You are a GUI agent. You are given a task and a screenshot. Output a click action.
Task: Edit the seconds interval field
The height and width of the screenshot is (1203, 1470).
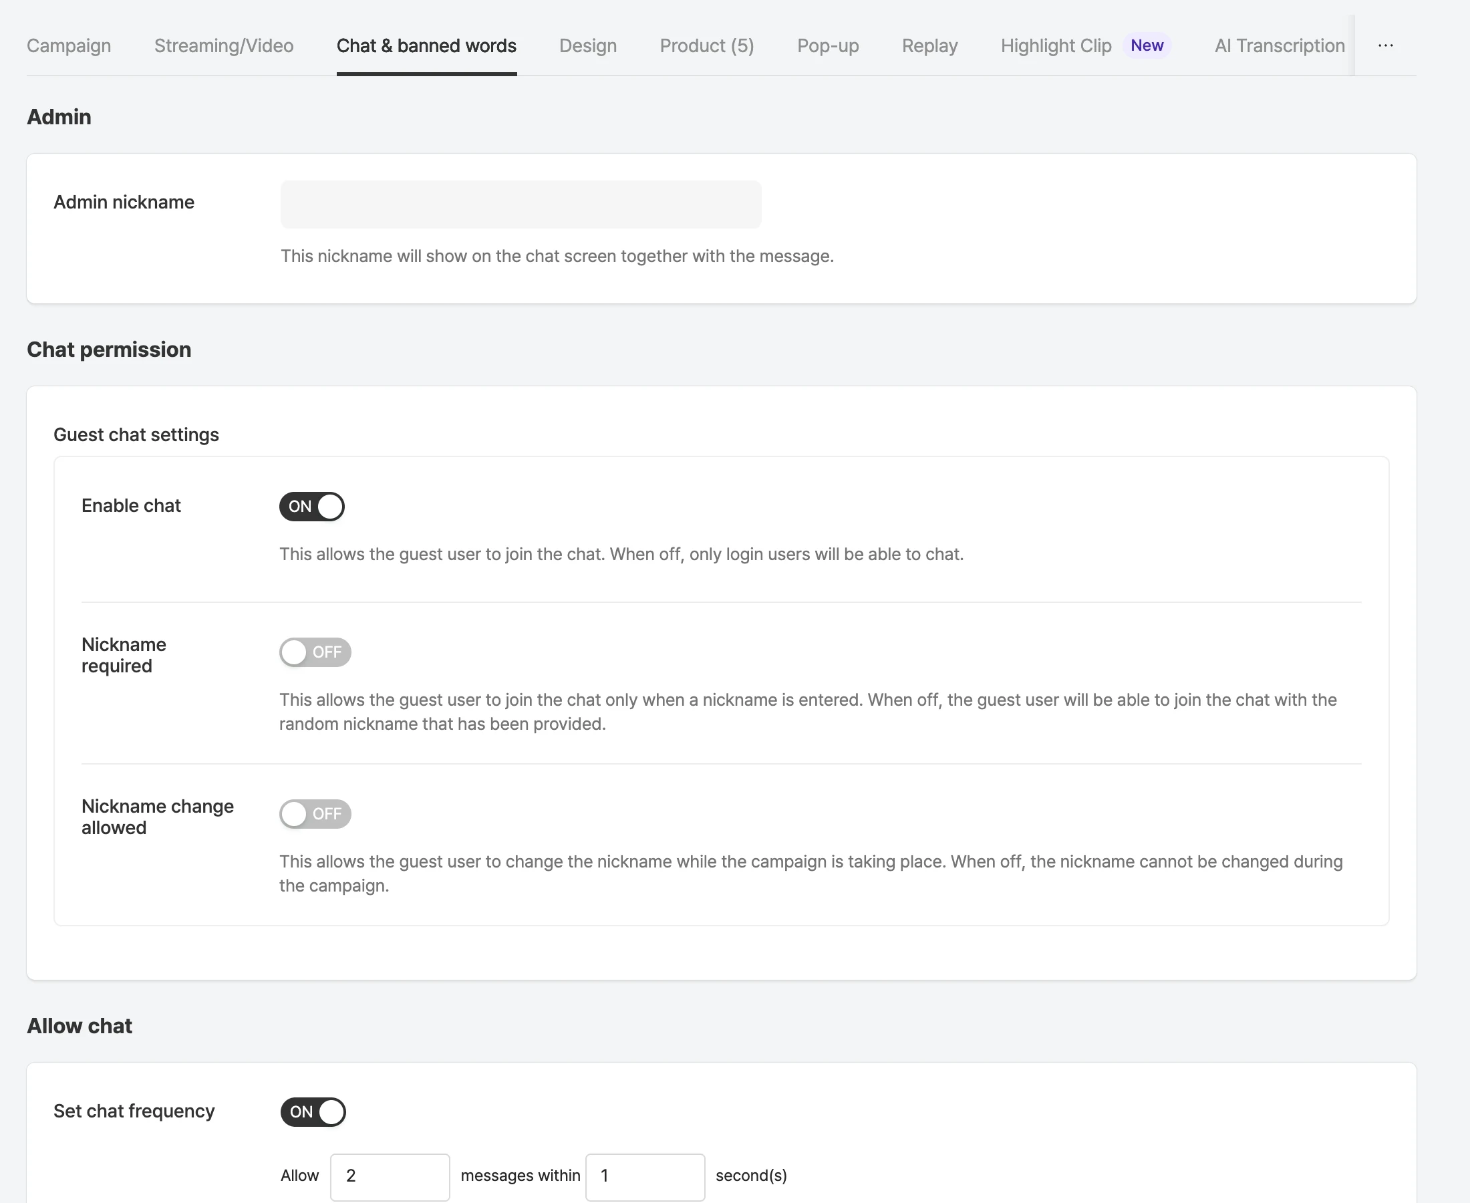[645, 1176]
